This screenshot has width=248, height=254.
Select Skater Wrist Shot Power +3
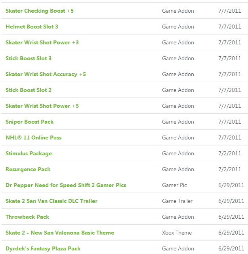point(42,43)
